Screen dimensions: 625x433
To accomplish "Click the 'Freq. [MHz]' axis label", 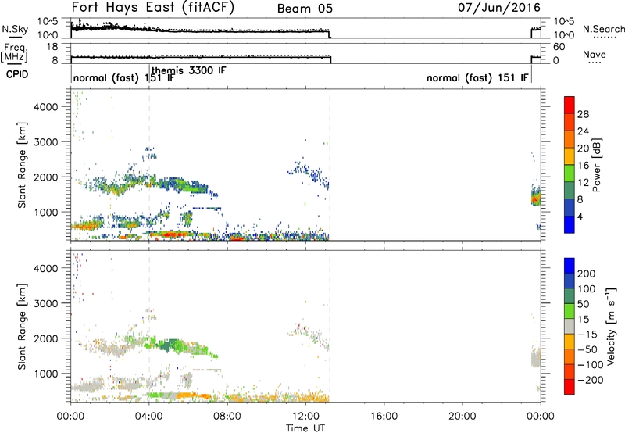I will tap(14, 52).
